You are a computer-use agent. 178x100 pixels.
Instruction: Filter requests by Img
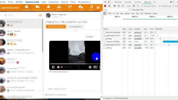[x=122, y=13]
